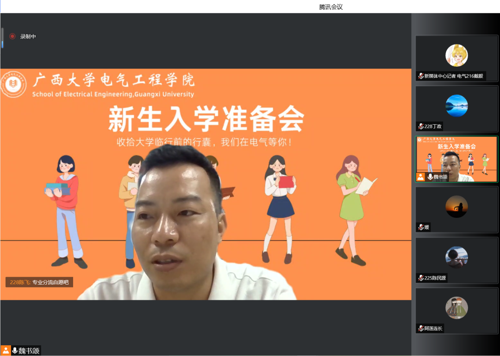Click muted mic icon for 新媒体中心记者 电气216戴毅

[x=421, y=76]
